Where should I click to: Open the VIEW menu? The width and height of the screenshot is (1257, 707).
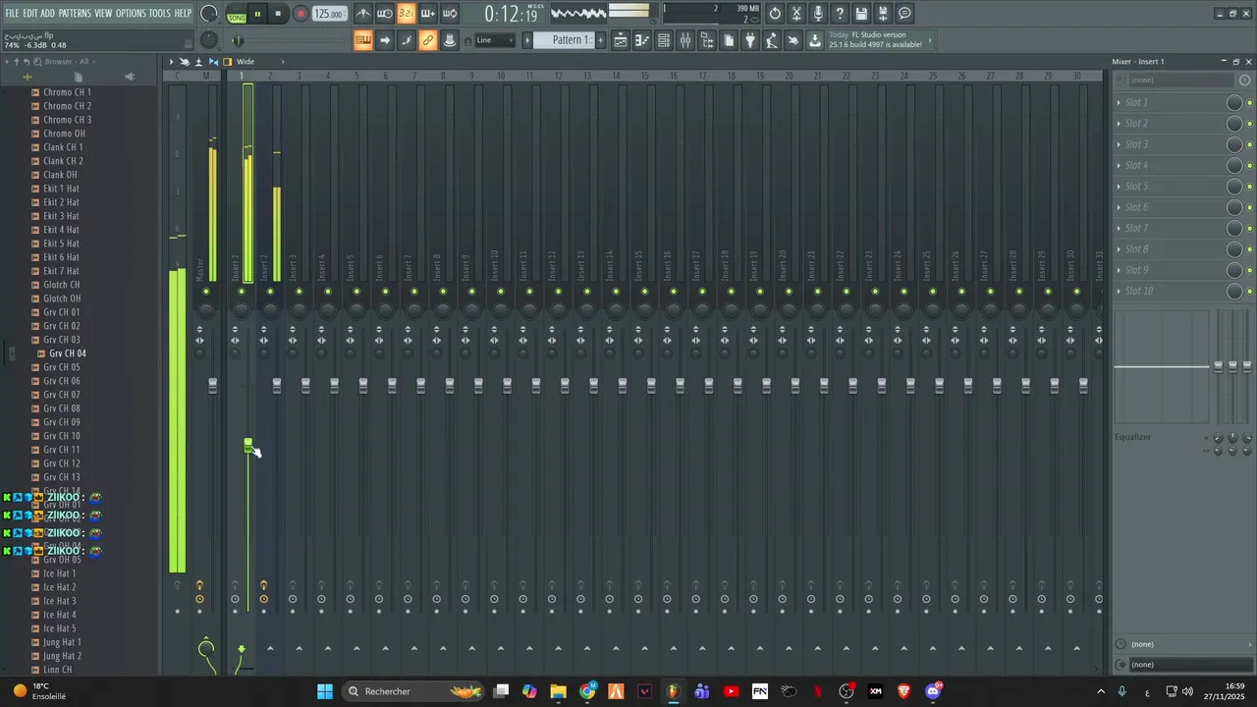[103, 14]
